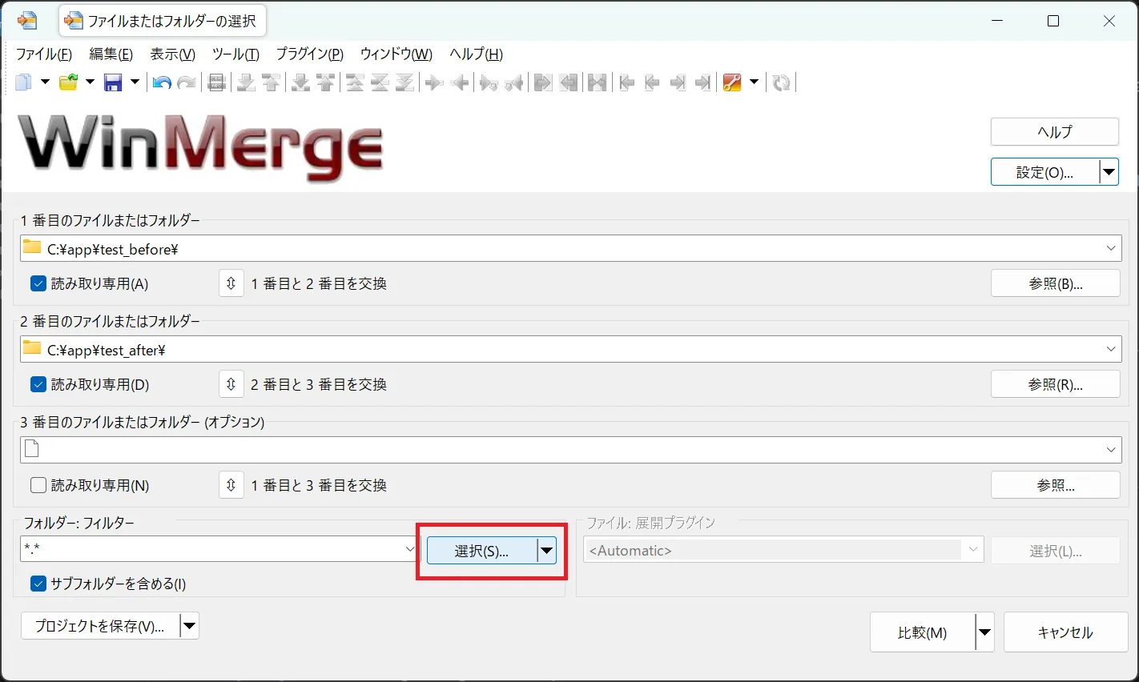Open the ファイル(F) menu
The image size is (1139, 682).
[x=44, y=54]
